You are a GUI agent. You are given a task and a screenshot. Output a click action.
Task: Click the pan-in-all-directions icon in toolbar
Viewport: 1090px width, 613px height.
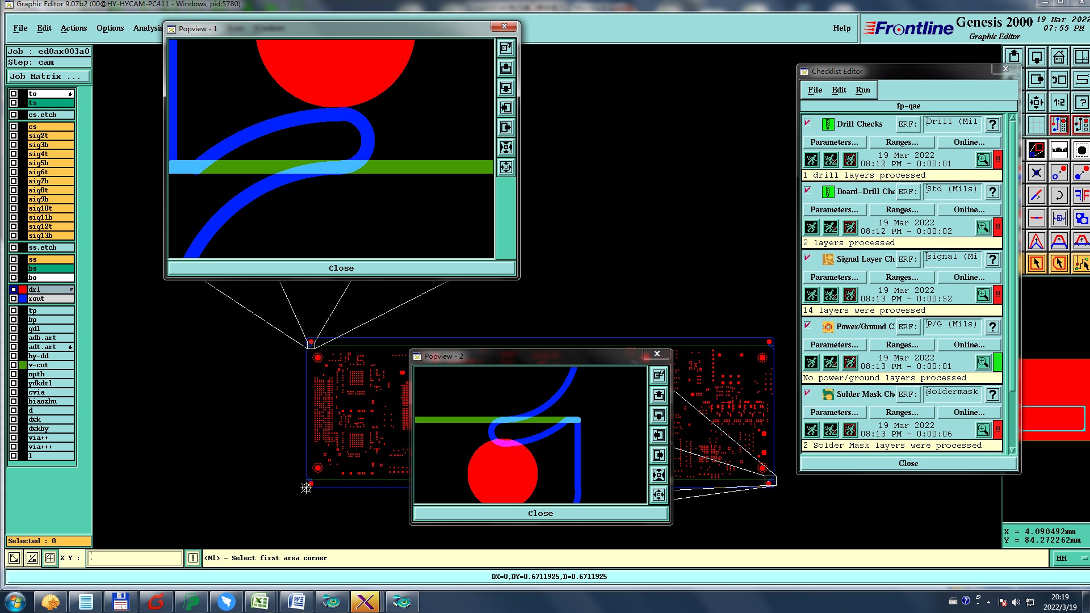1036,103
